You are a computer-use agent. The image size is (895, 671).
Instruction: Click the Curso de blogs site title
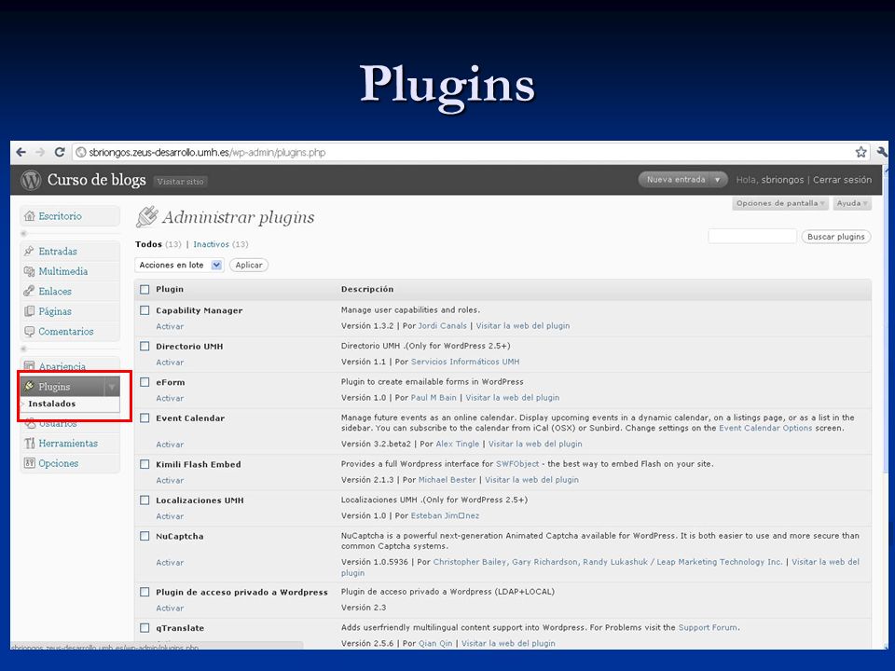(96, 180)
